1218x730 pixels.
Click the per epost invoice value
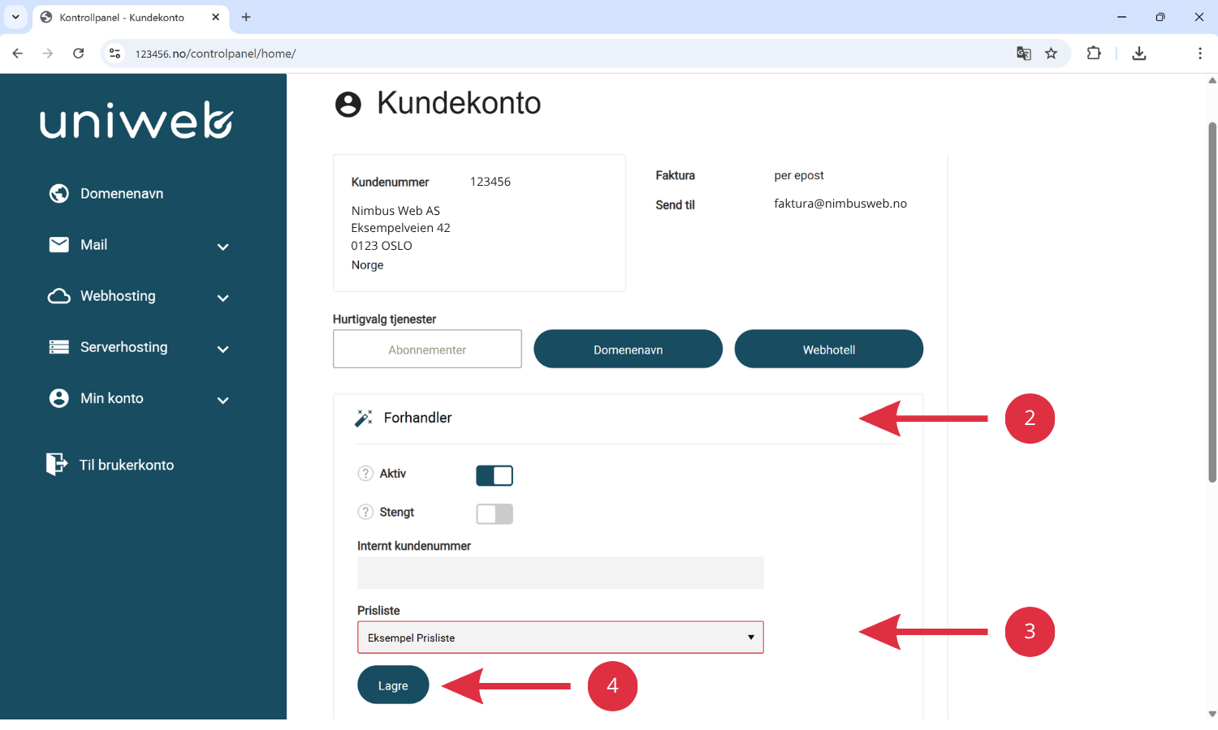coord(799,175)
